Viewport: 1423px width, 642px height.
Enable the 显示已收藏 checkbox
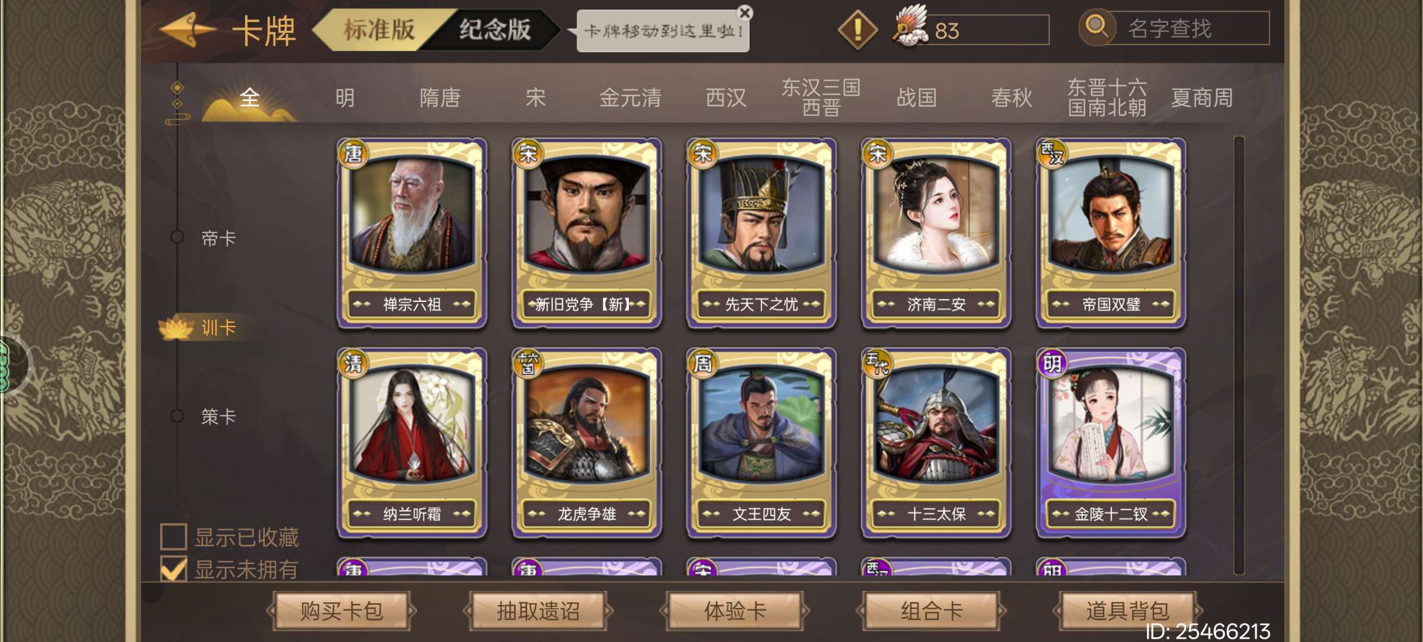click(174, 537)
